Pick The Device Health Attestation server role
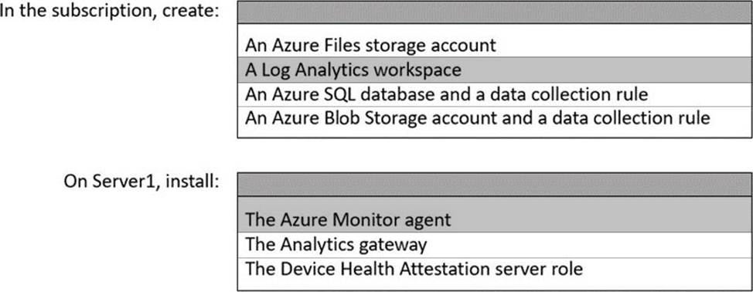The width and height of the screenshot is (753, 292). pos(495,269)
